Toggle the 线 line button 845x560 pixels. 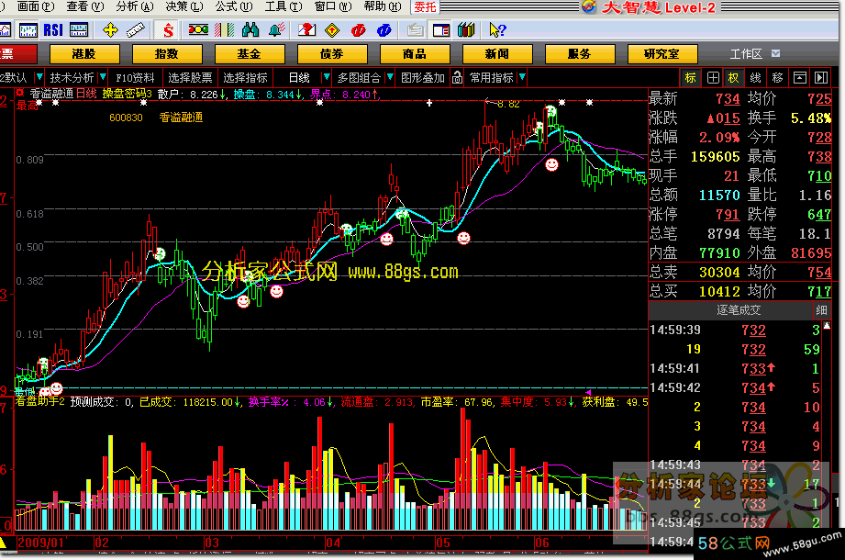tap(755, 78)
